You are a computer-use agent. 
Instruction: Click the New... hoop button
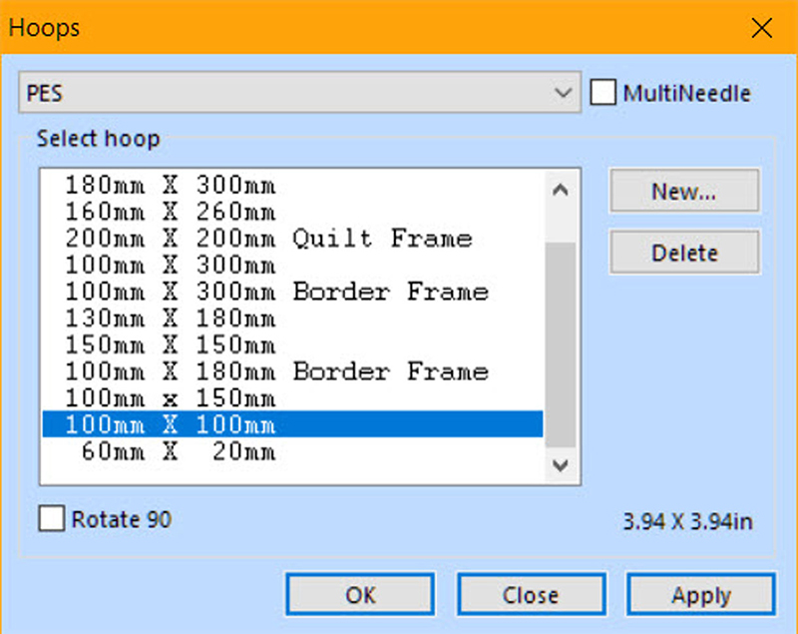[683, 191]
